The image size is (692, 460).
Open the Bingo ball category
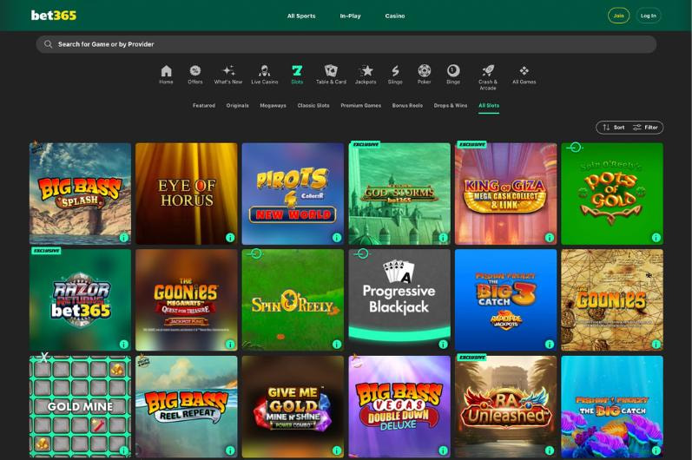(453, 74)
